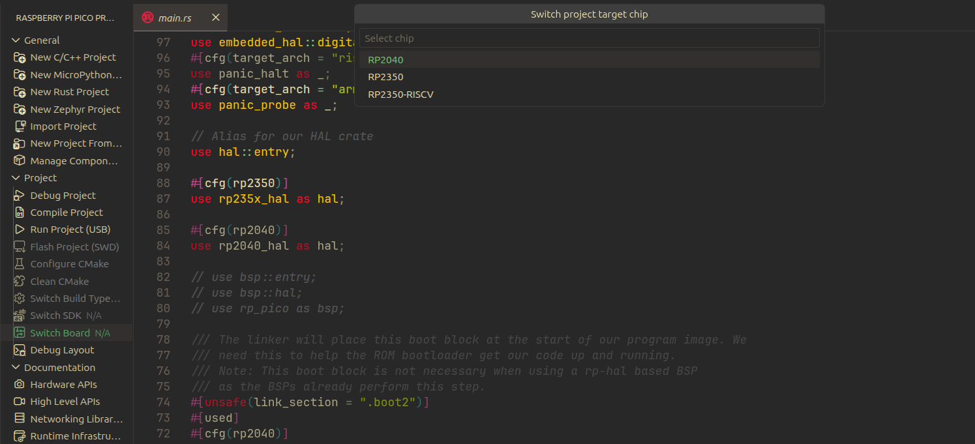Screen dimensions: 975x444
Task: Focus the Select chip input field
Action: pos(588,38)
